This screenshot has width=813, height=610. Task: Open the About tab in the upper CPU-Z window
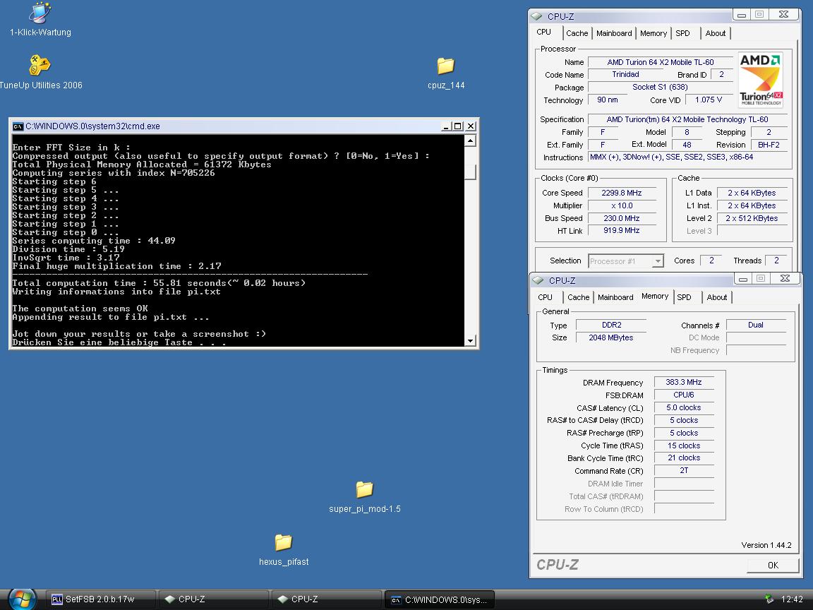716,33
